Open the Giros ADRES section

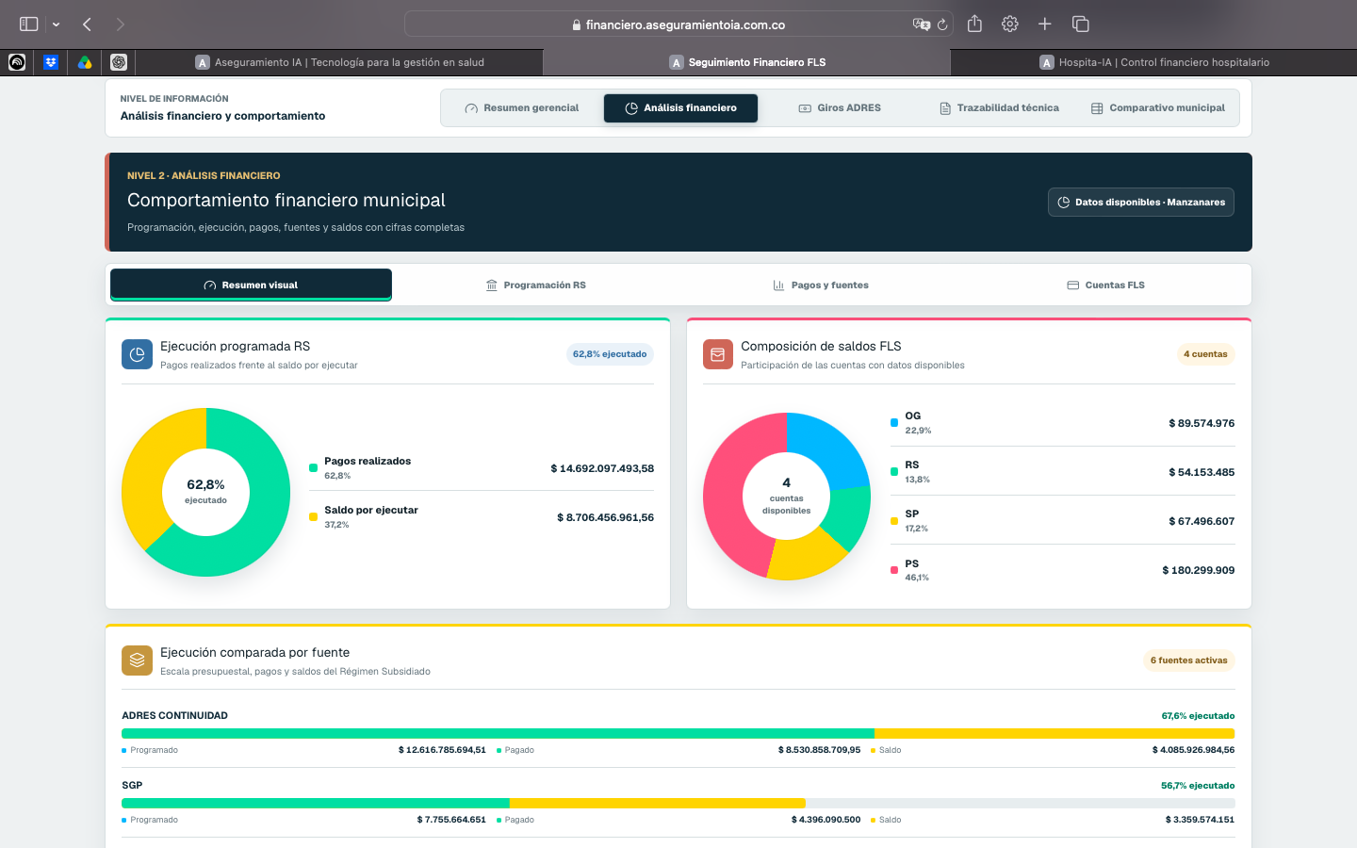coord(840,108)
